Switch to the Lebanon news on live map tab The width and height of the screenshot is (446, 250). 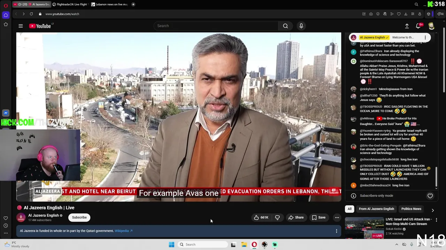(110, 5)
